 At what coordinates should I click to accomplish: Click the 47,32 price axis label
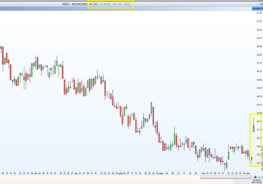(260, 63)
